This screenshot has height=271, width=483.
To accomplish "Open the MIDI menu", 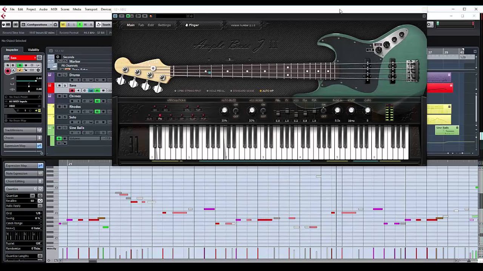I will [x=54, y=9].
